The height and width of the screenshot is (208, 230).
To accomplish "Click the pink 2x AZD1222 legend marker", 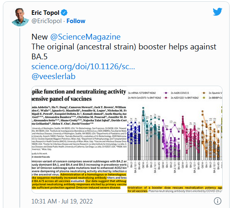I will pyautogui.click(x=166, y=98).
